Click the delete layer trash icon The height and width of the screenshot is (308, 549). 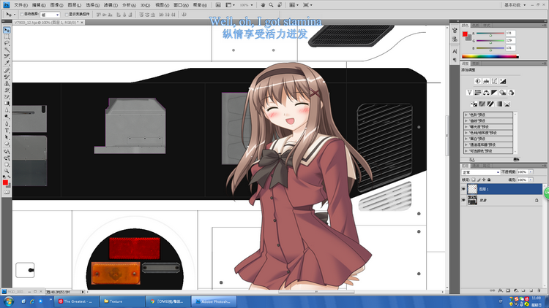click(539, 290)
